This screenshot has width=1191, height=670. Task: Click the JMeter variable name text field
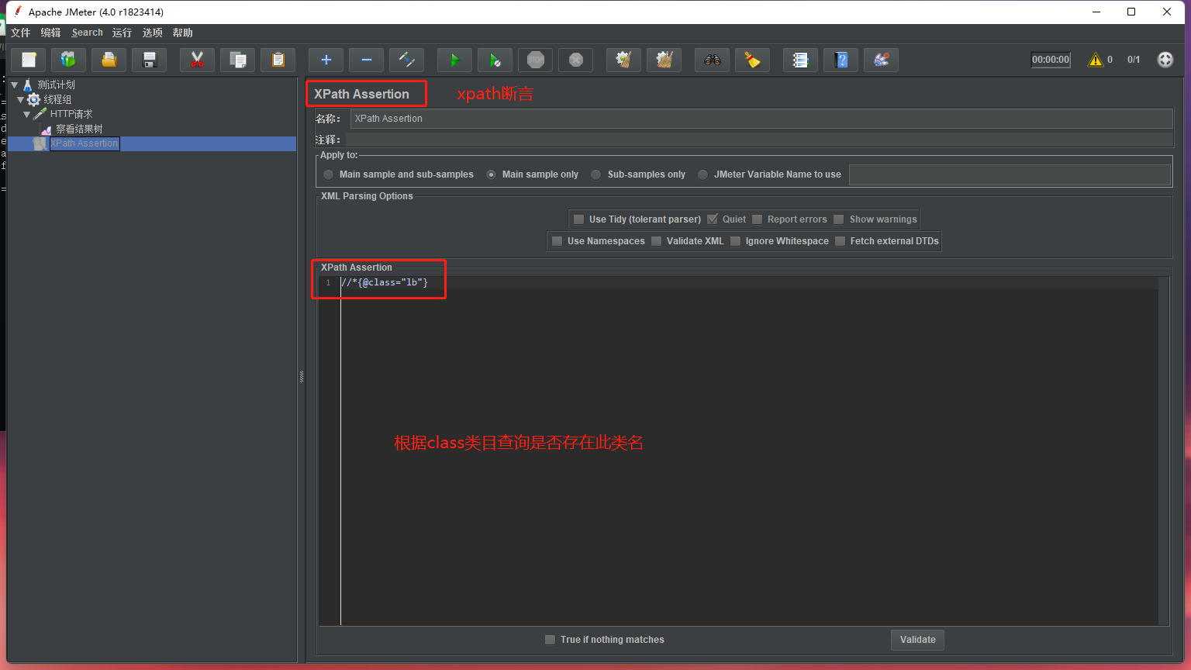click(1010, 174)
